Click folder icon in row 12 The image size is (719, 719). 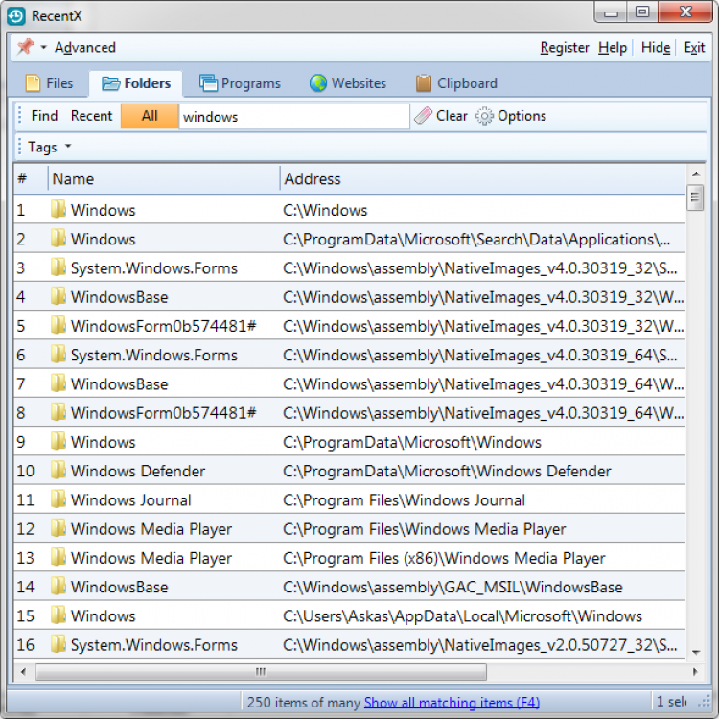[58, 528]
